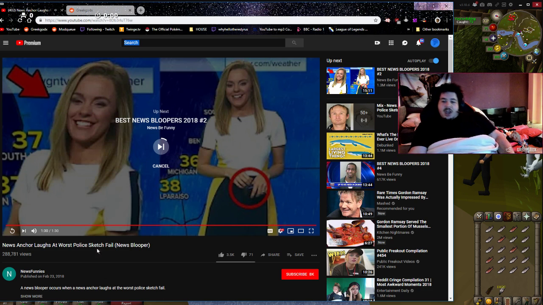This screenshot has width=543, height=305.
Task: Open the Public Freakout Compilation #454 thumbnail
Action: (350, 262)
